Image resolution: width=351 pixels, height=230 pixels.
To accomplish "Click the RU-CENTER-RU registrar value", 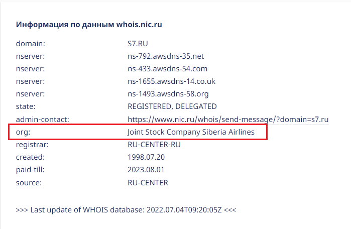I will [154, 145].
